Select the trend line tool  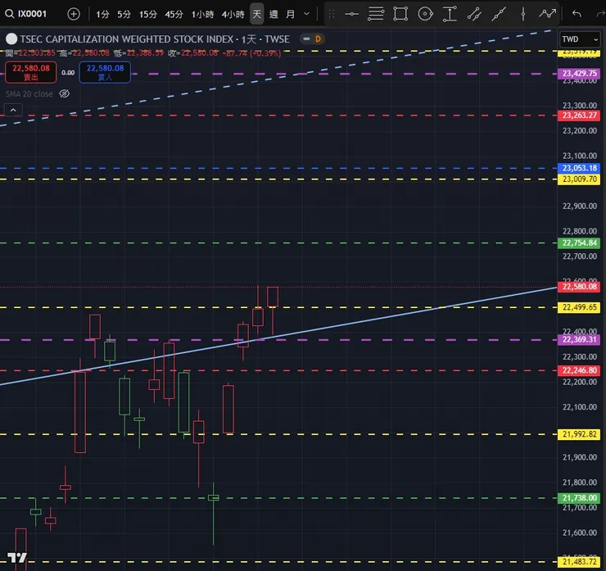pos(499,14)
